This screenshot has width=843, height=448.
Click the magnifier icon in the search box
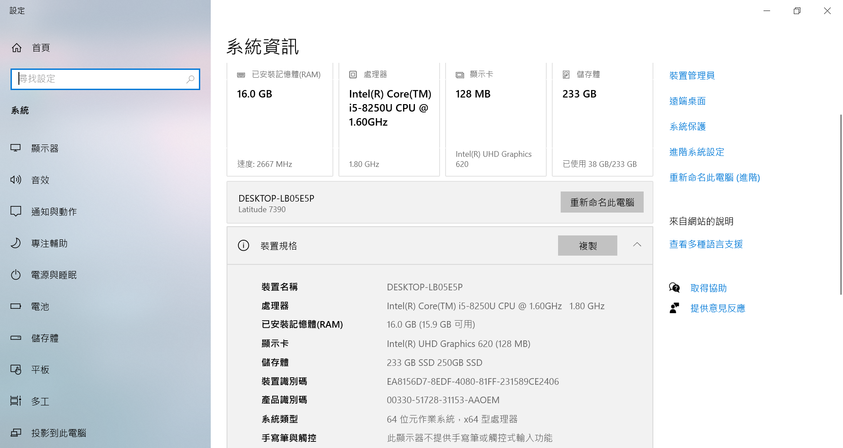tap(190, 79)
